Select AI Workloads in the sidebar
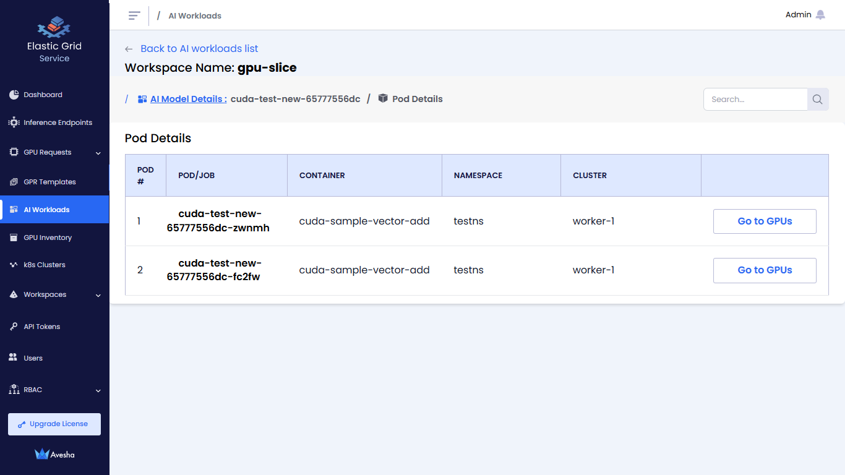 point(46,210)
